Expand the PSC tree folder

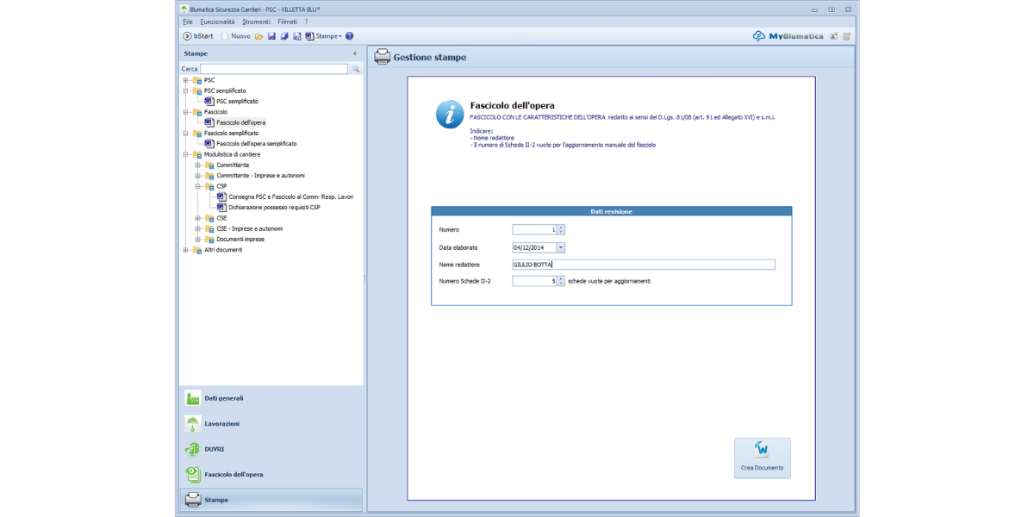point(185,80)
